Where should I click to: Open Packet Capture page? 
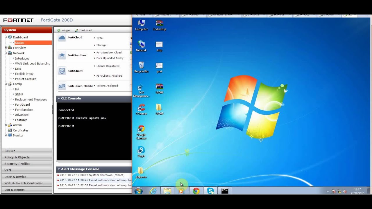[26, 79]
